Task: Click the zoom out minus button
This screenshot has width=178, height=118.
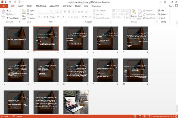Action: point(153,117)
